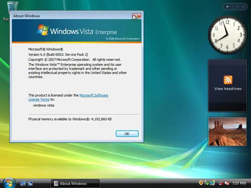Screen dimensions: 251x188
Task: Click the analog clock gadget
Action: (x=227, y=35)
